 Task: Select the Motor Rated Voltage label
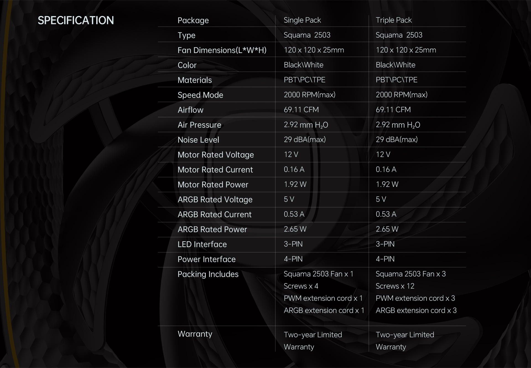click(x=215, y=155)
